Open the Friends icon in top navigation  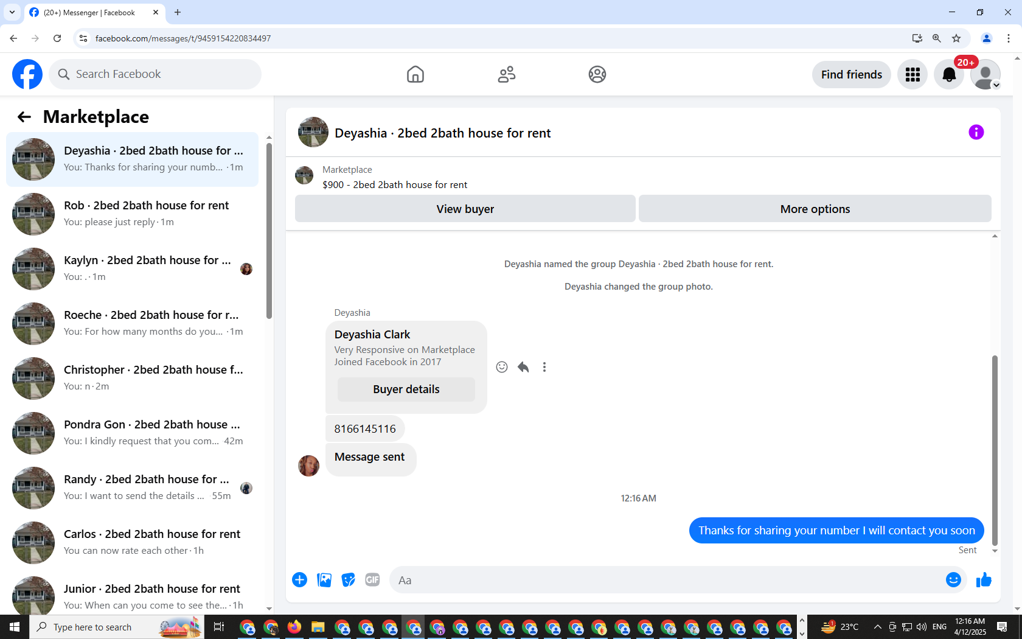coord(507,74)
